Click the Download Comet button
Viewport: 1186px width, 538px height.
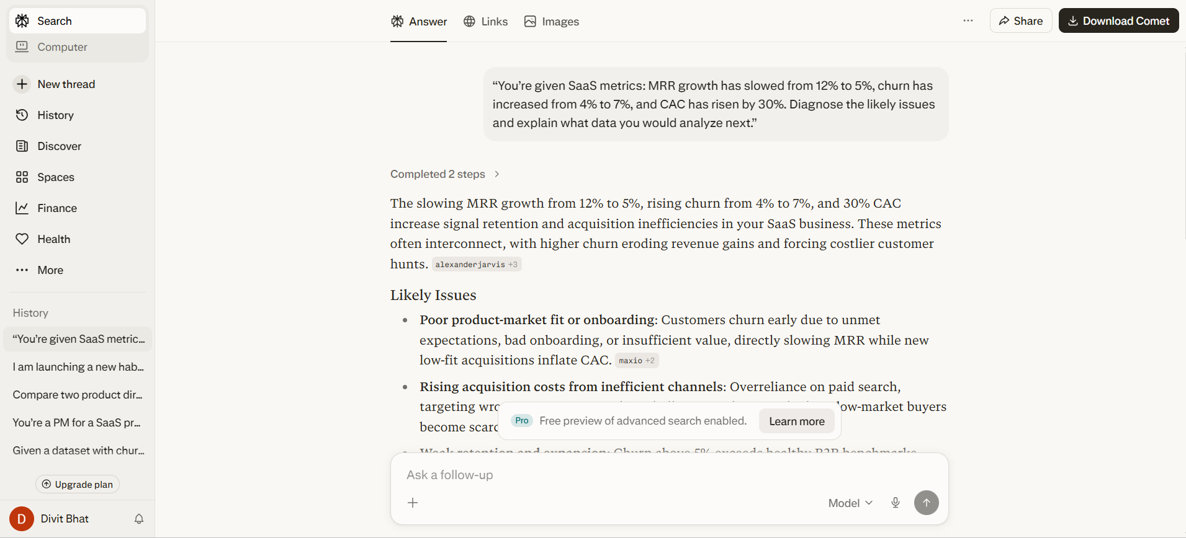pyautogui.click(x=1118, y=20)
